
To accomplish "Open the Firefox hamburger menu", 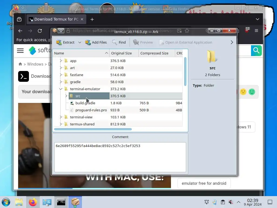I will (x=256, y=31).
